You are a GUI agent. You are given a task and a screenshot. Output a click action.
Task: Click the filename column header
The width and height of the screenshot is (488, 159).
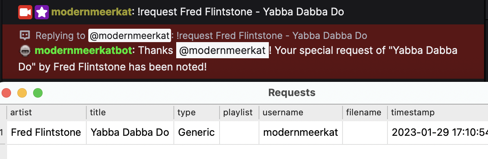point(363,113)
